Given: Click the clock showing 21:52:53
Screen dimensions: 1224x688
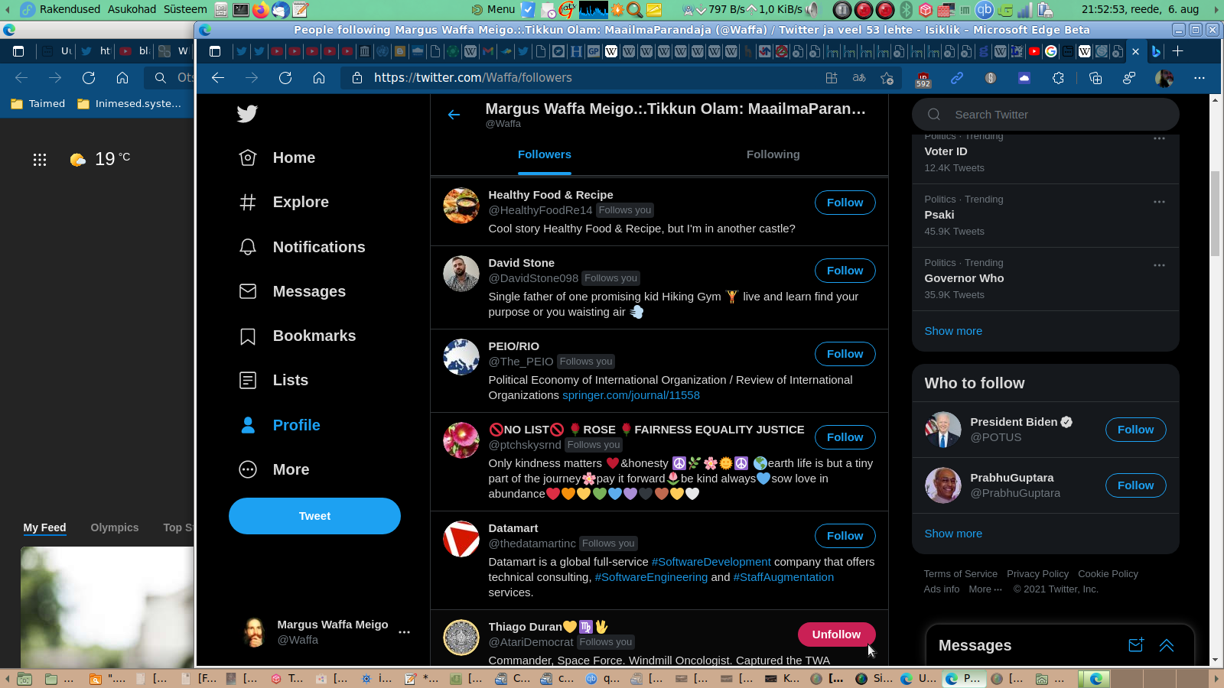Looking at the screenshot, I should 1140,9.
